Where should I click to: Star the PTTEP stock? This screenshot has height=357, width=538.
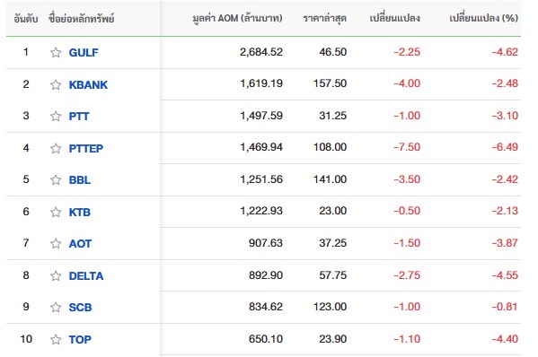click(56, 148)
